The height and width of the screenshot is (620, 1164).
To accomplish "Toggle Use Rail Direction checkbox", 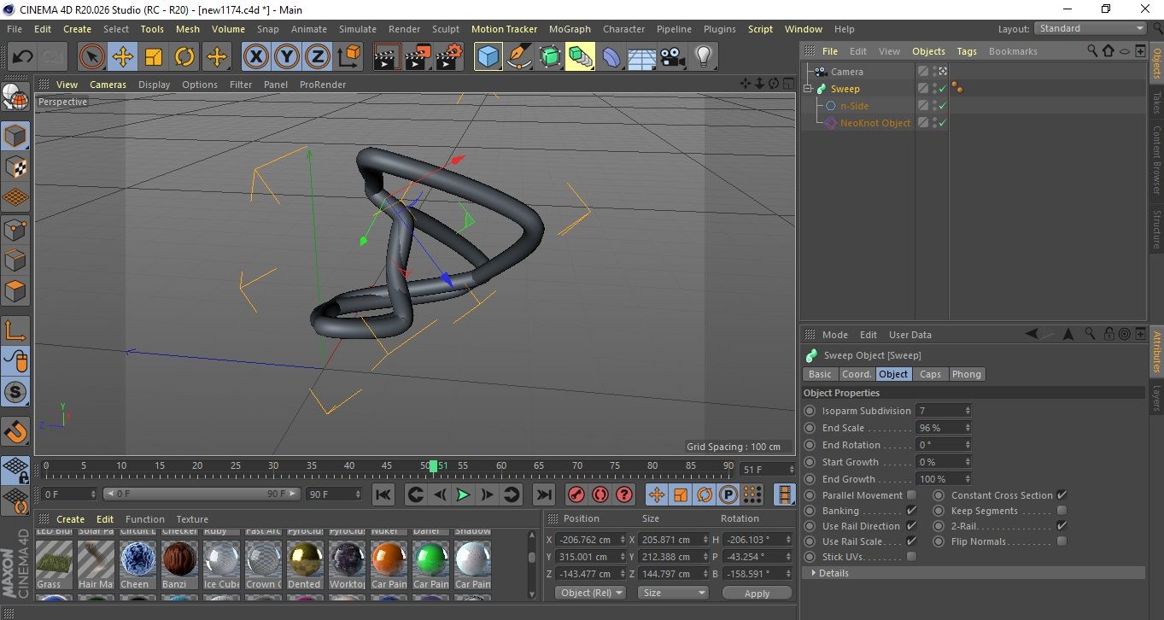I will [x=911, y=526].
